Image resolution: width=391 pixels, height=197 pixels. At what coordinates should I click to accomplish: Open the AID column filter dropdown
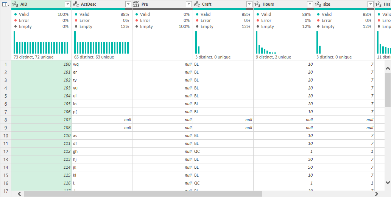(68, 4)
